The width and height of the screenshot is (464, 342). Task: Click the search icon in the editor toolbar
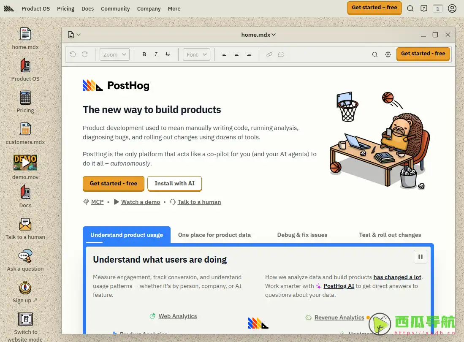tap(374, 54)
